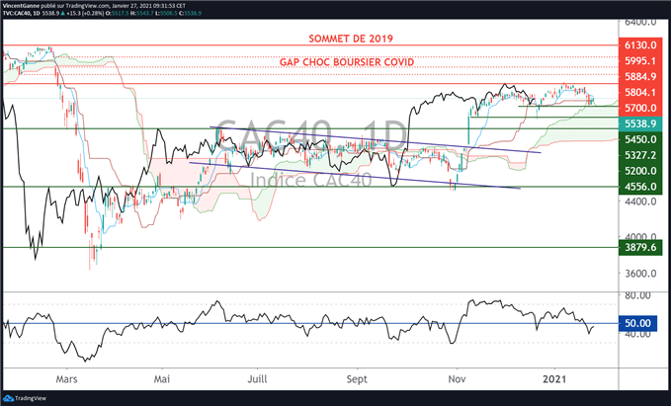Click the Mars label on time axis
The height and width of the screenshot is (406, 671).
(x=67, y=379)
